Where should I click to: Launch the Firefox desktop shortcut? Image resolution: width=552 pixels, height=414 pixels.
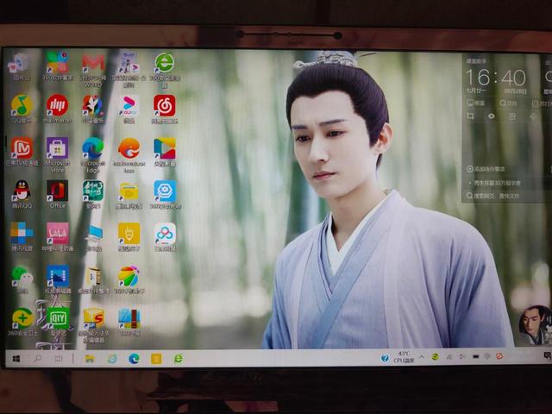[129, 148]
